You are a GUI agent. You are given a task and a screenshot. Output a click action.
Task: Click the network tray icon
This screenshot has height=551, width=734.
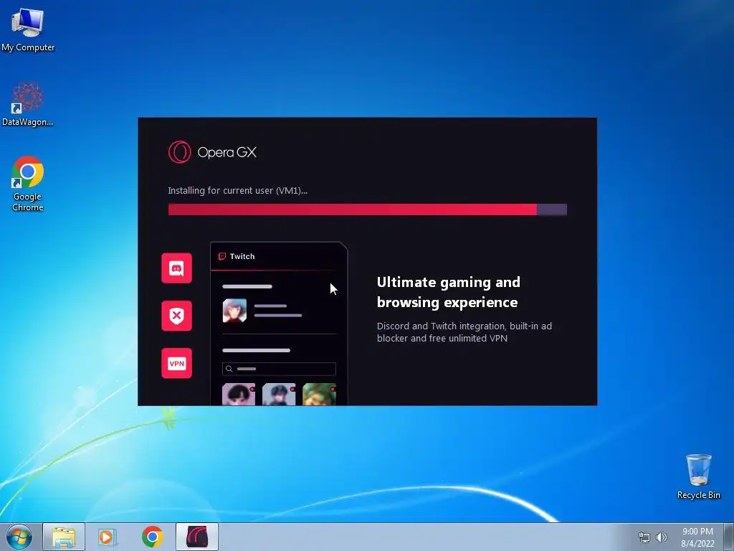644,537
